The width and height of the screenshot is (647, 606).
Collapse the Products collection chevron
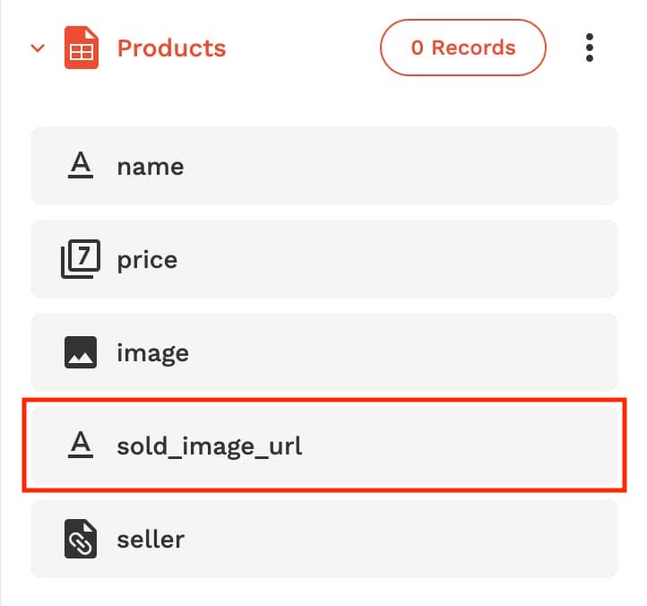pyautogui.click(x=38, y=48)
